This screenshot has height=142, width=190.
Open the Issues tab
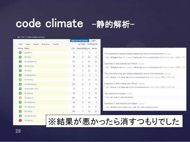36,44
